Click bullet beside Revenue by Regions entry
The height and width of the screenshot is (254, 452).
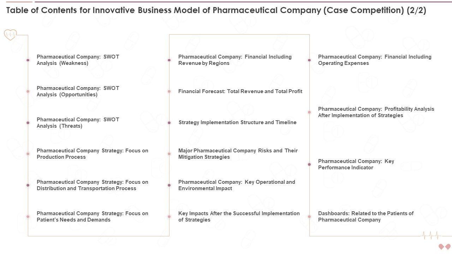pyautogui.click(x=169, y=60)
